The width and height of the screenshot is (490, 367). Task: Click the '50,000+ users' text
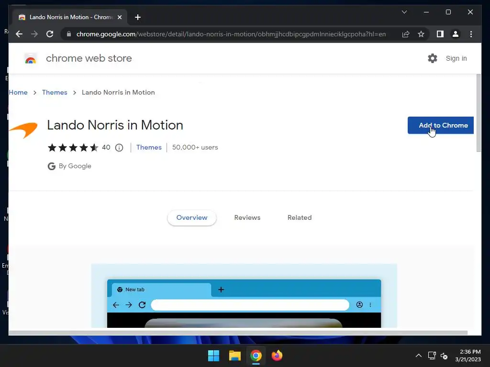(195, 147)
